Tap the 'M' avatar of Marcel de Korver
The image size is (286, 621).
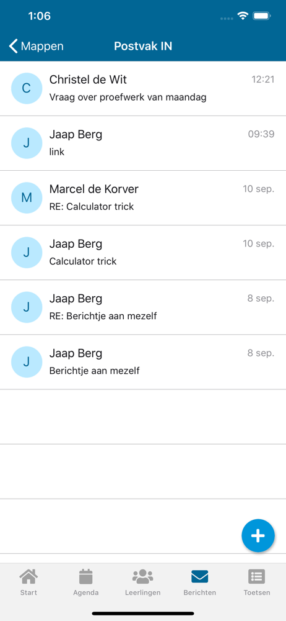tap(27, 197)
